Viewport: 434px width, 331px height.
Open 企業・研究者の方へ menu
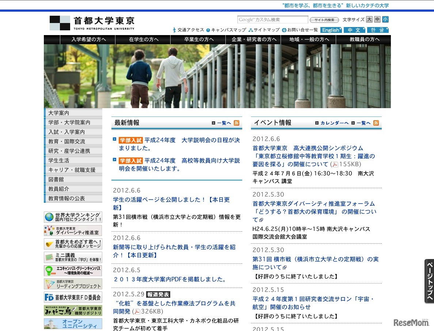click(254, 39)
